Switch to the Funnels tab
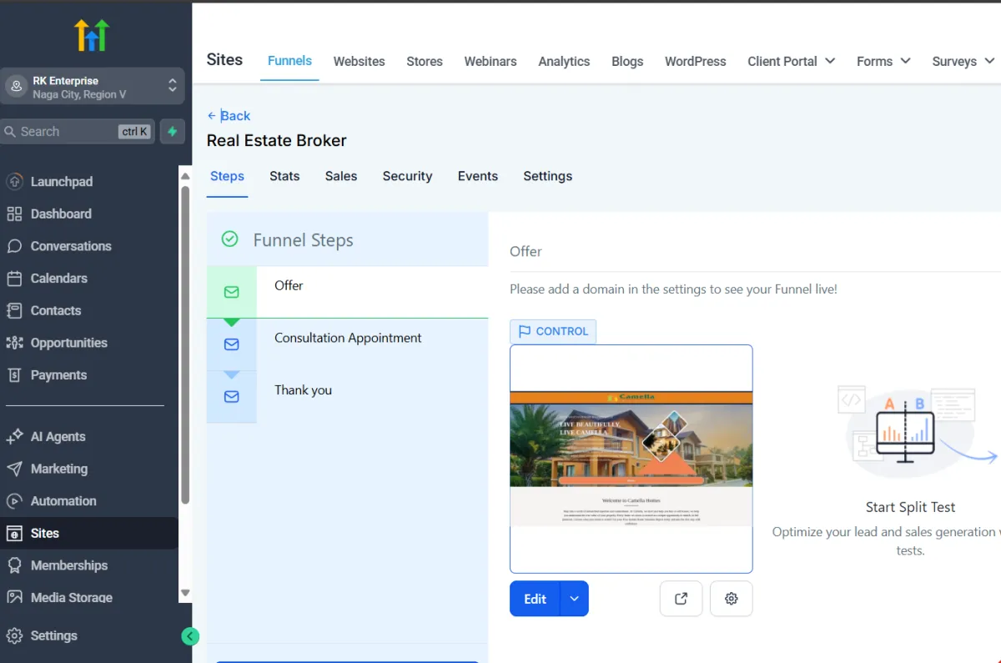The height and width of the screenshot is (663, 1001). [x=289, y=61]
